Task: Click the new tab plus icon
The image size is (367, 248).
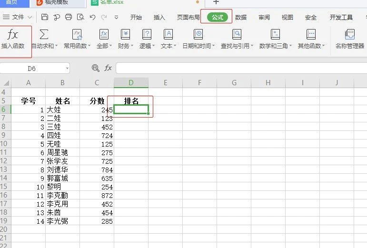Action: click(216, 2)
